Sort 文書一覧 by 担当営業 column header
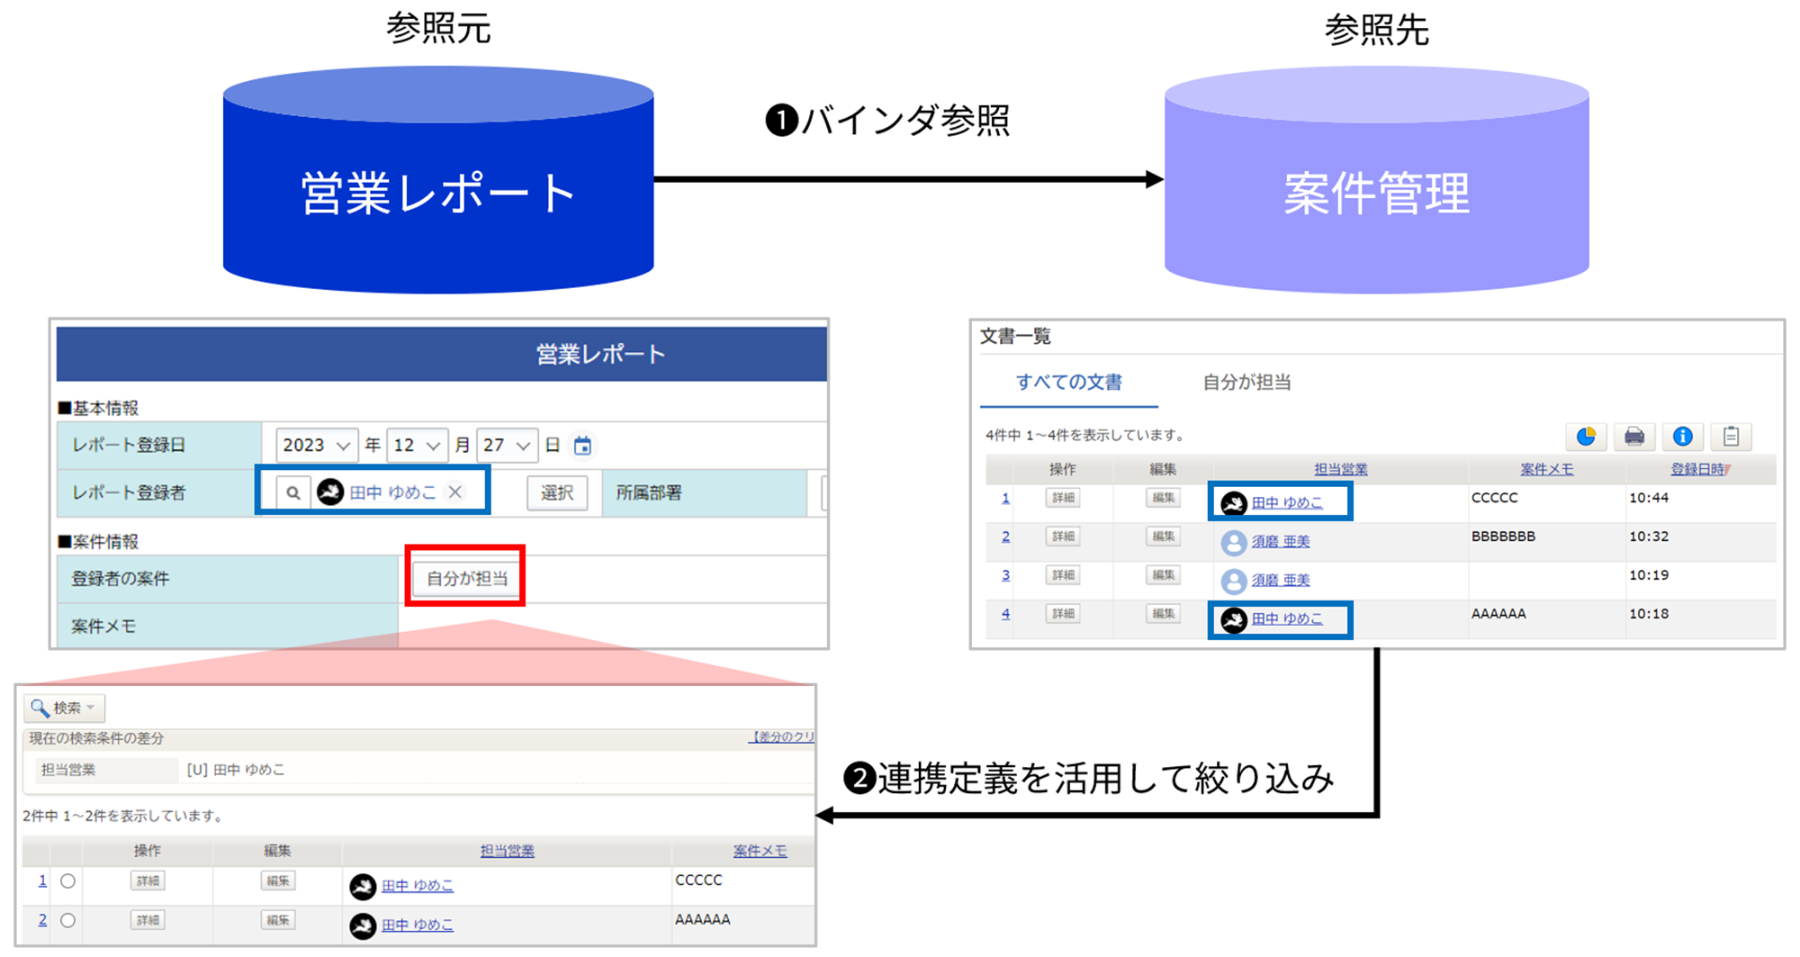1800x957 pixels. [x=1340, y=469]
